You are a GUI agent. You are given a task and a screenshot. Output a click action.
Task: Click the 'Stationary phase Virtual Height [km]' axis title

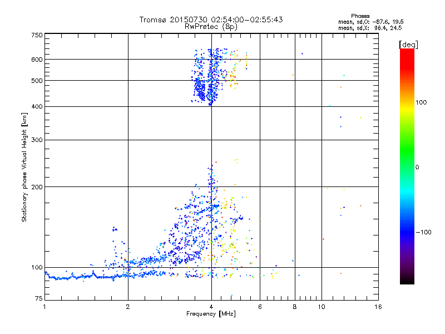point(24,168)
